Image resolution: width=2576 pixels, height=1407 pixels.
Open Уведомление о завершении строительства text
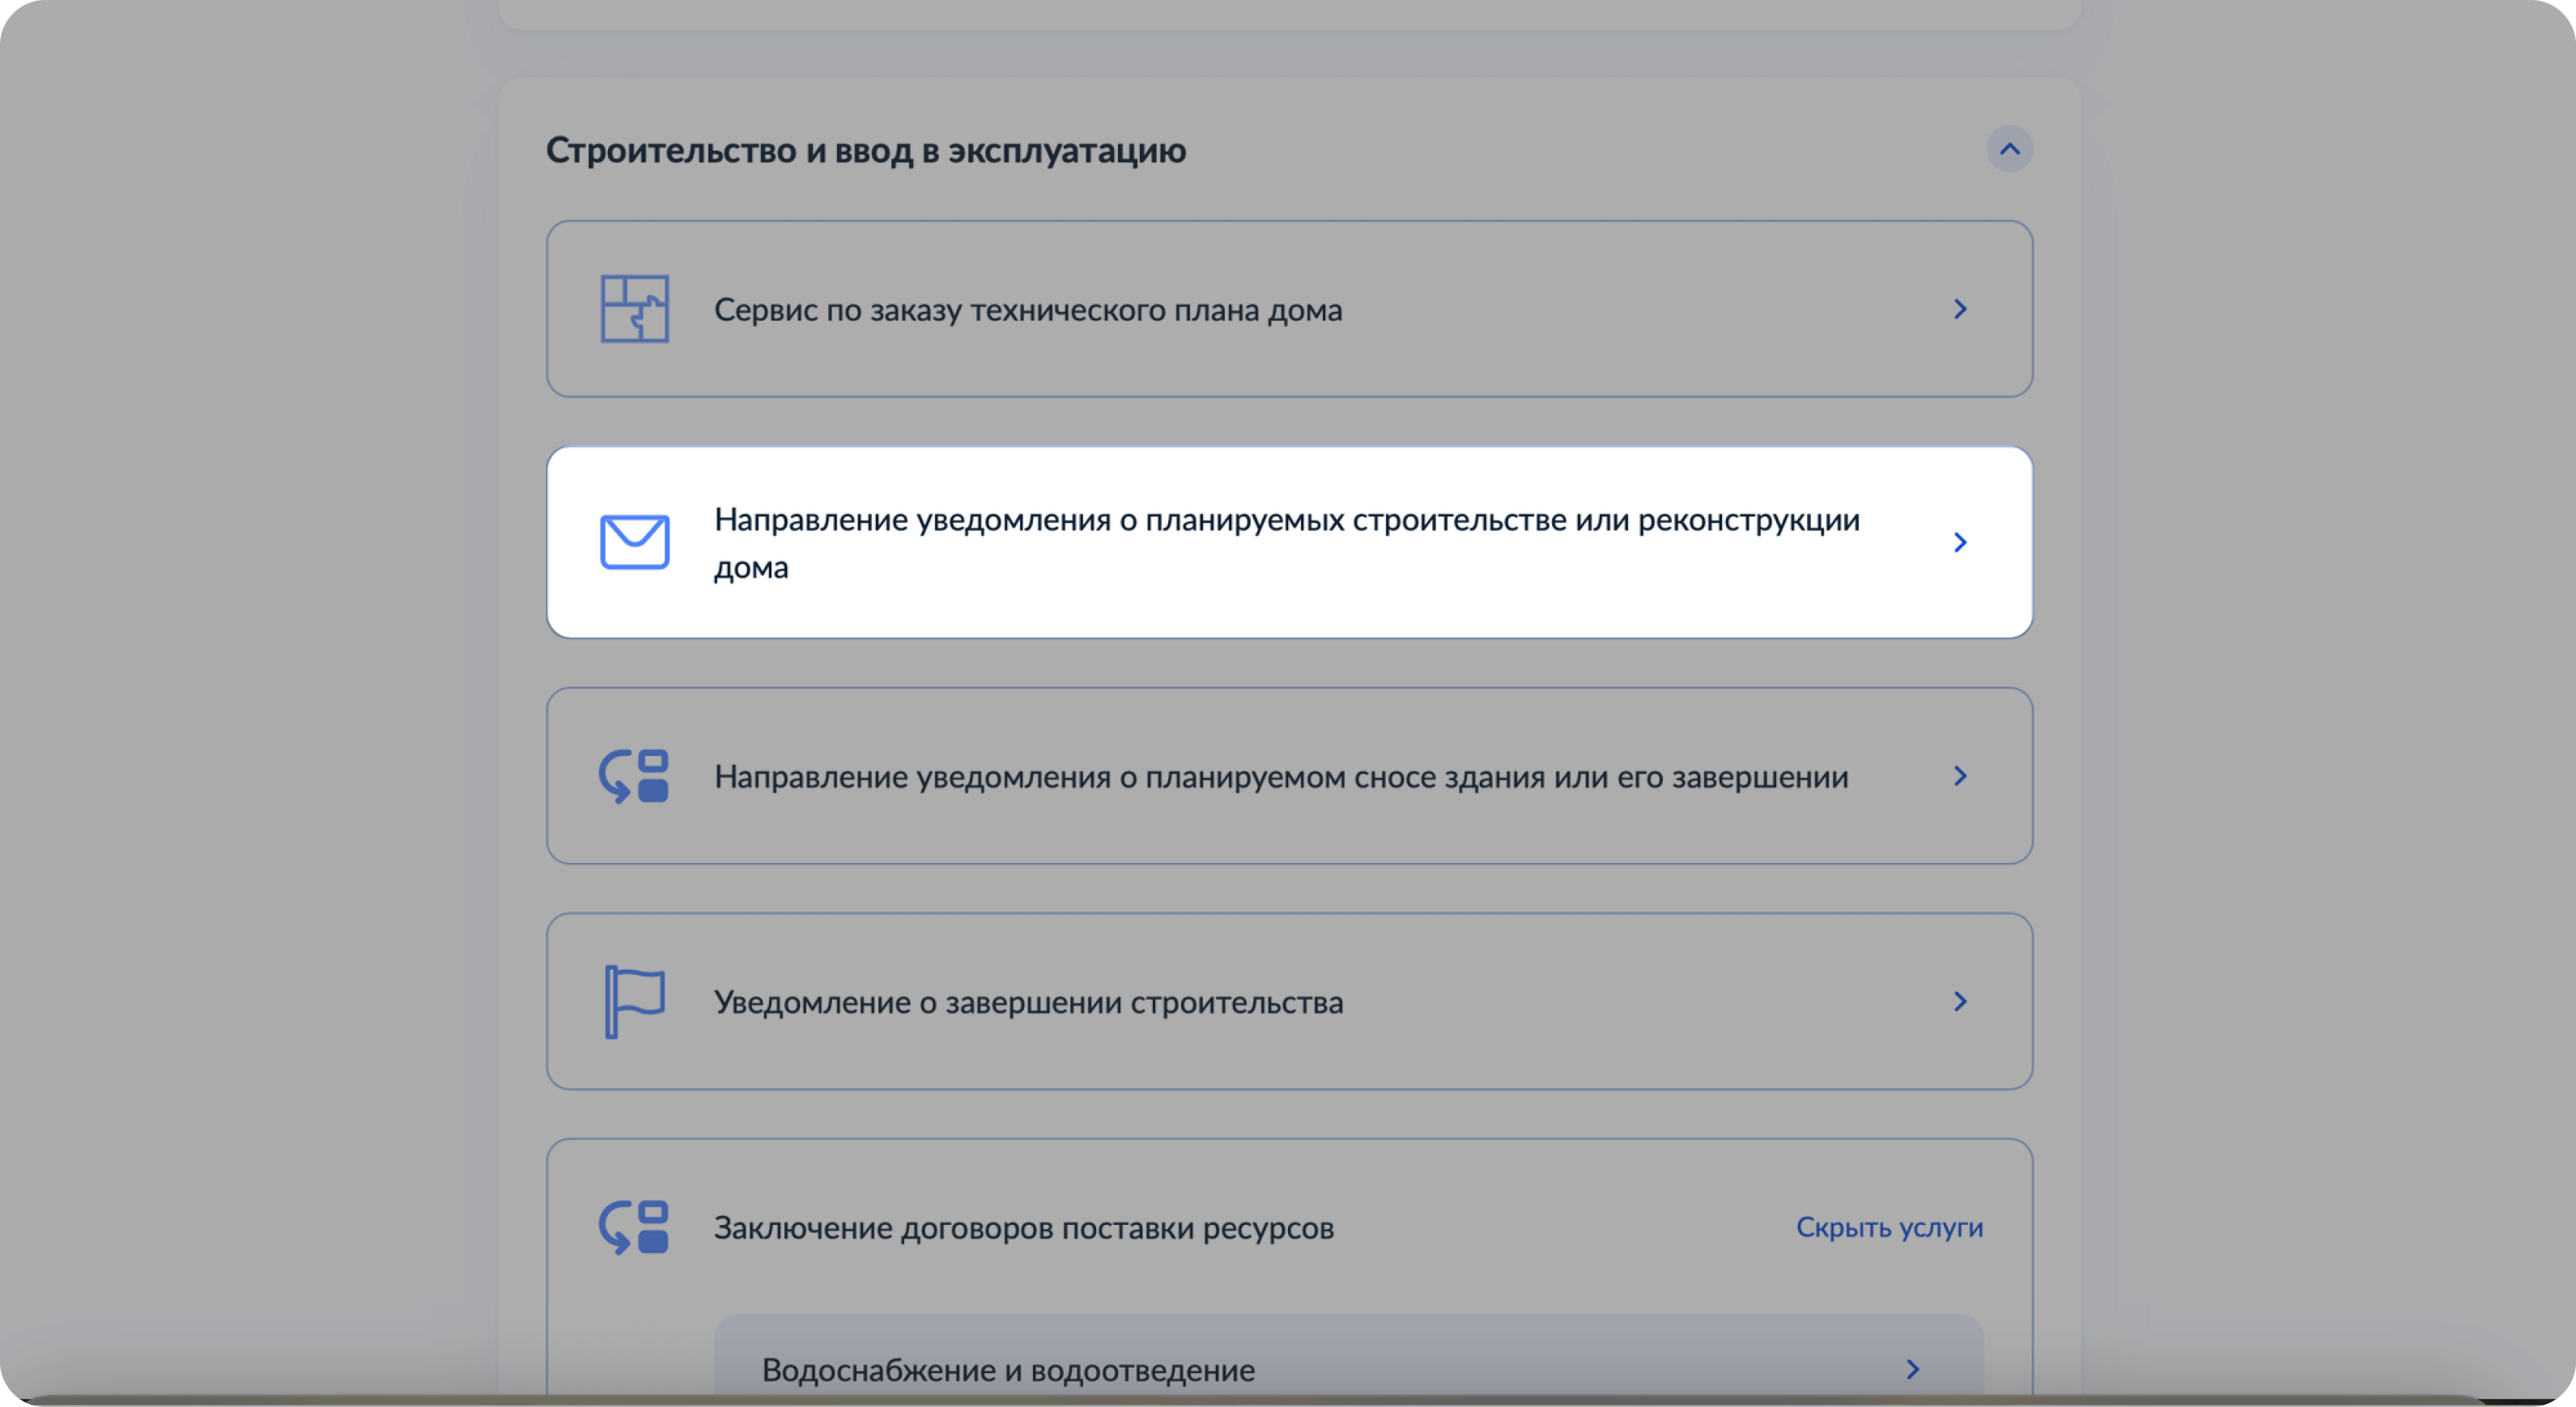pos(1028,1002)
